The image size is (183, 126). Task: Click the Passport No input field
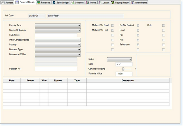(x=56, y=69)
